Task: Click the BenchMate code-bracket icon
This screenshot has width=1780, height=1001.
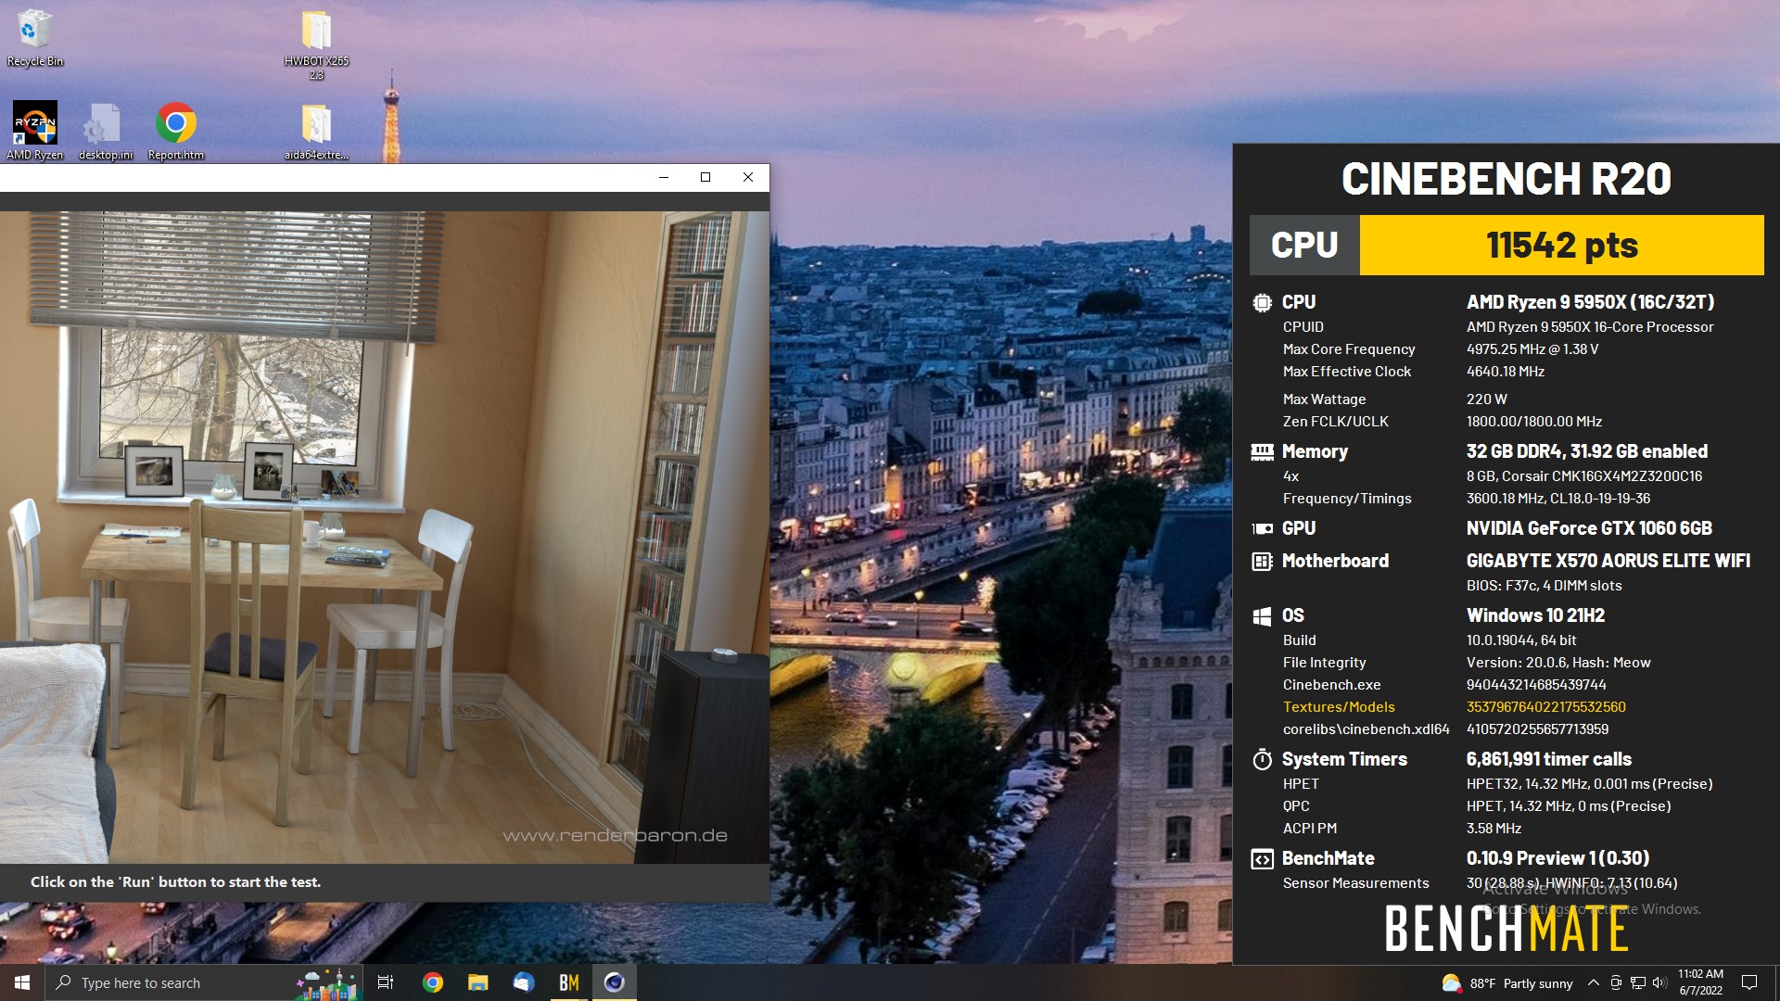Action: tap(1262, 859)
